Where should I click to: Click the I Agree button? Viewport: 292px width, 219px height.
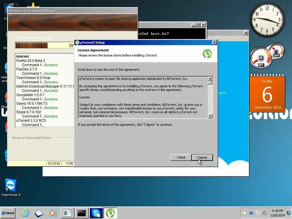click(x=202, y=157)
